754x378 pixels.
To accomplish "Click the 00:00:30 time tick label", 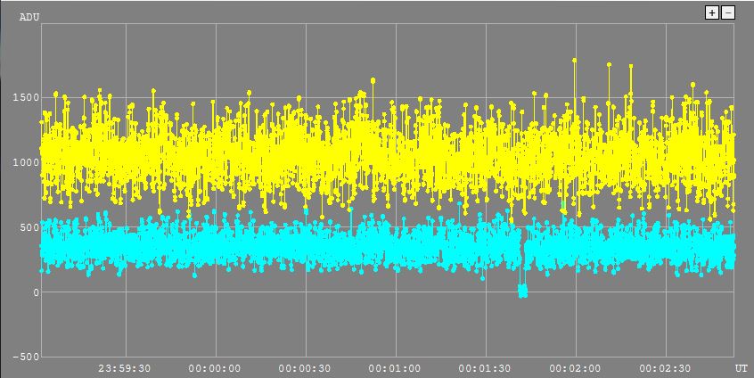I will (305, 367).
